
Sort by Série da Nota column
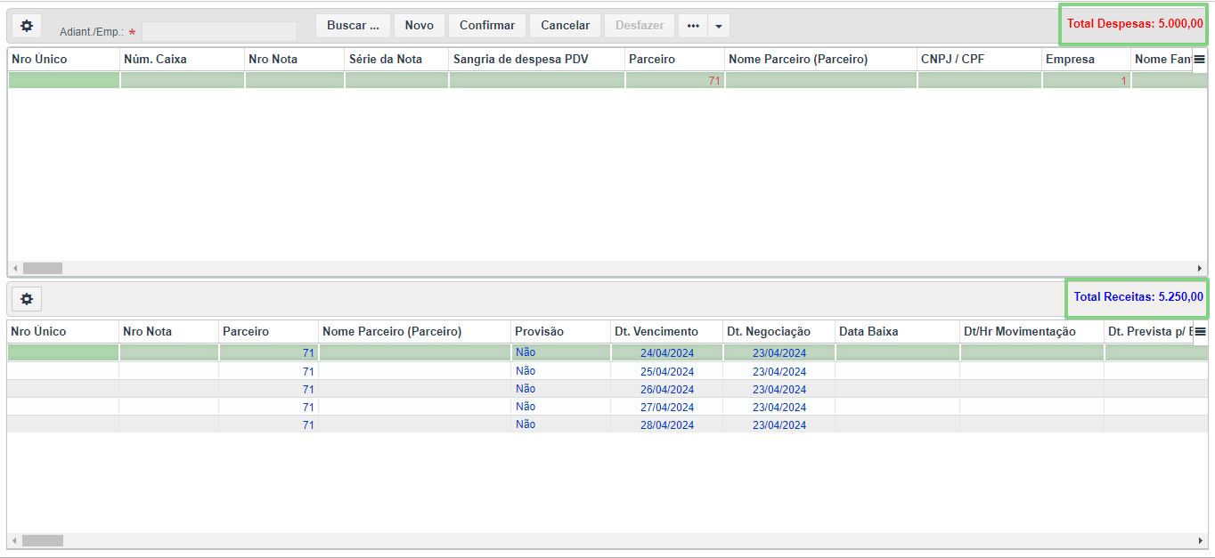click(396, 59)
